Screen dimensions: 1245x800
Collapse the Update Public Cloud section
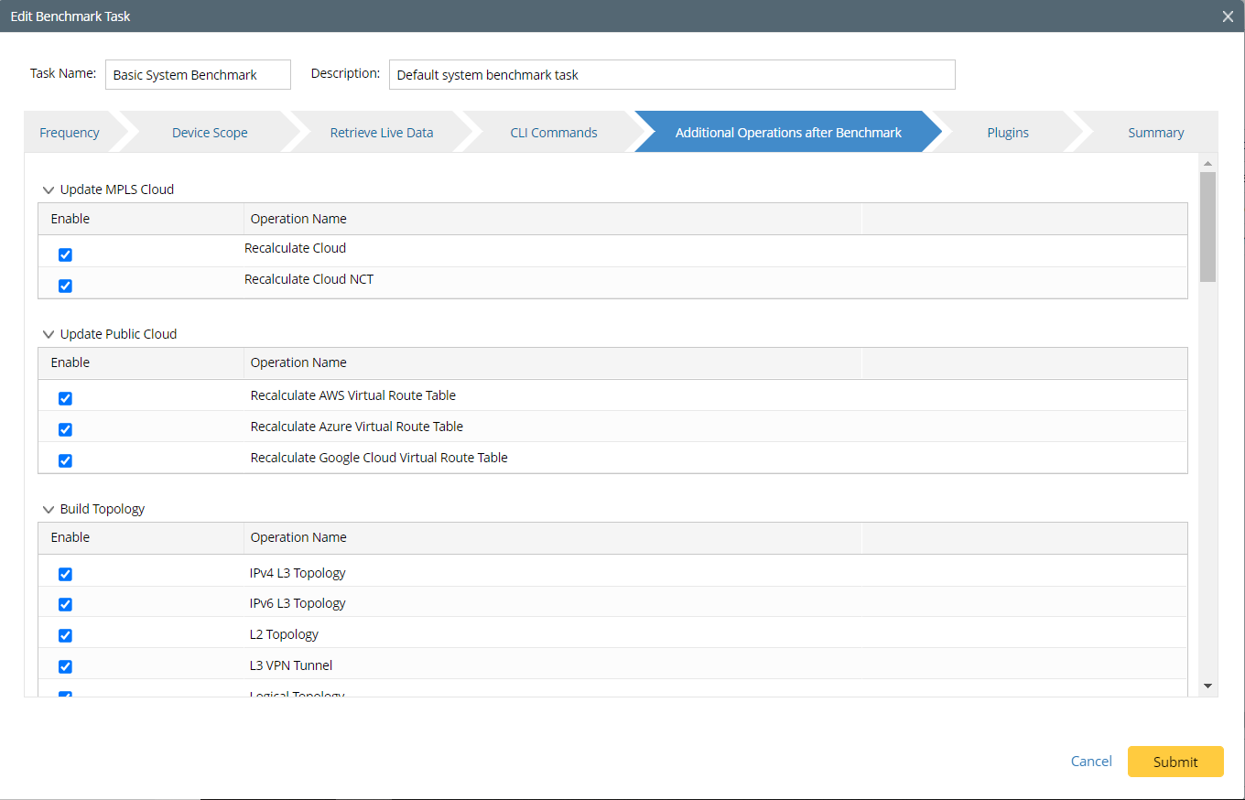(x=48, y=333)
